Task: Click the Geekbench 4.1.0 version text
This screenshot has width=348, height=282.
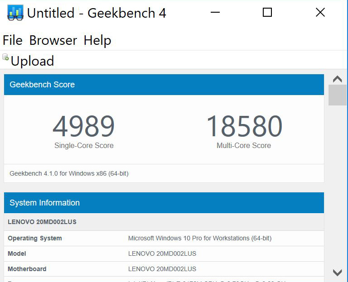Action: (x=69, y=173)
